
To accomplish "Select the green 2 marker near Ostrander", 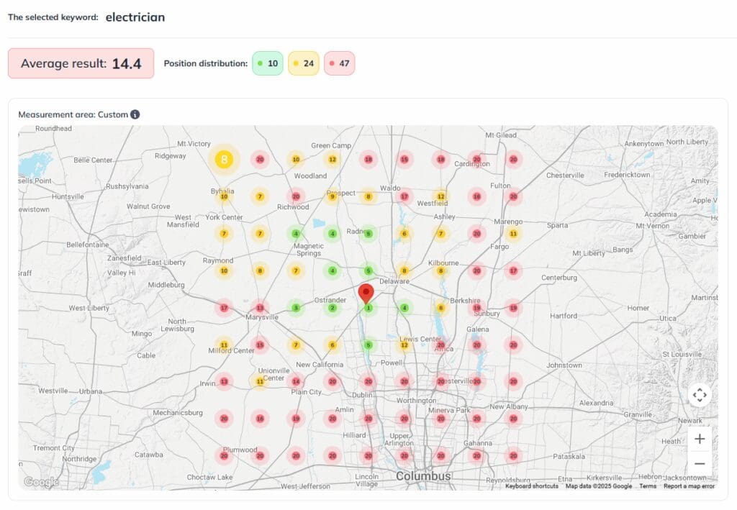I will [x=332, y=309].
